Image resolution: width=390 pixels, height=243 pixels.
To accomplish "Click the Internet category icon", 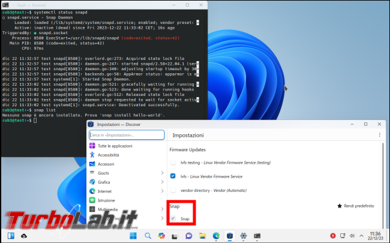I will 92,191.
